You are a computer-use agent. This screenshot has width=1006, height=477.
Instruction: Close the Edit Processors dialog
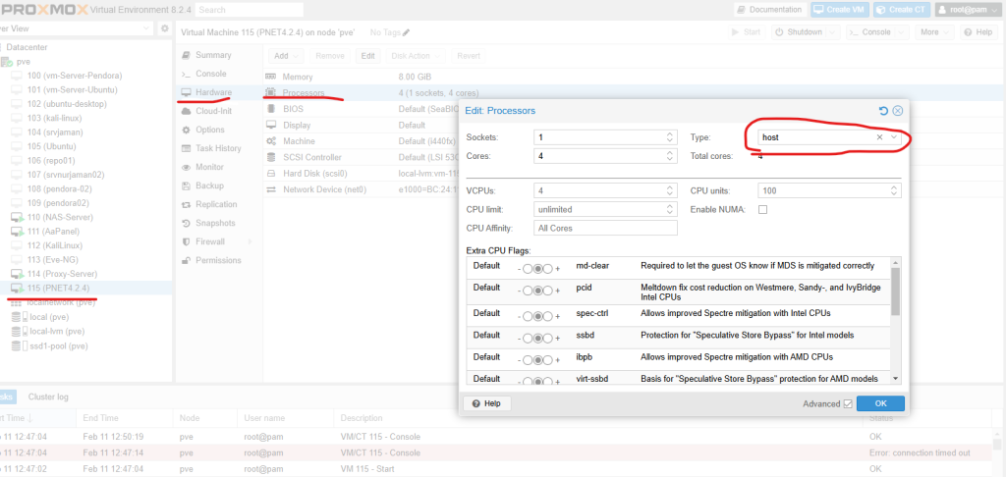click(x=897, y=111)
